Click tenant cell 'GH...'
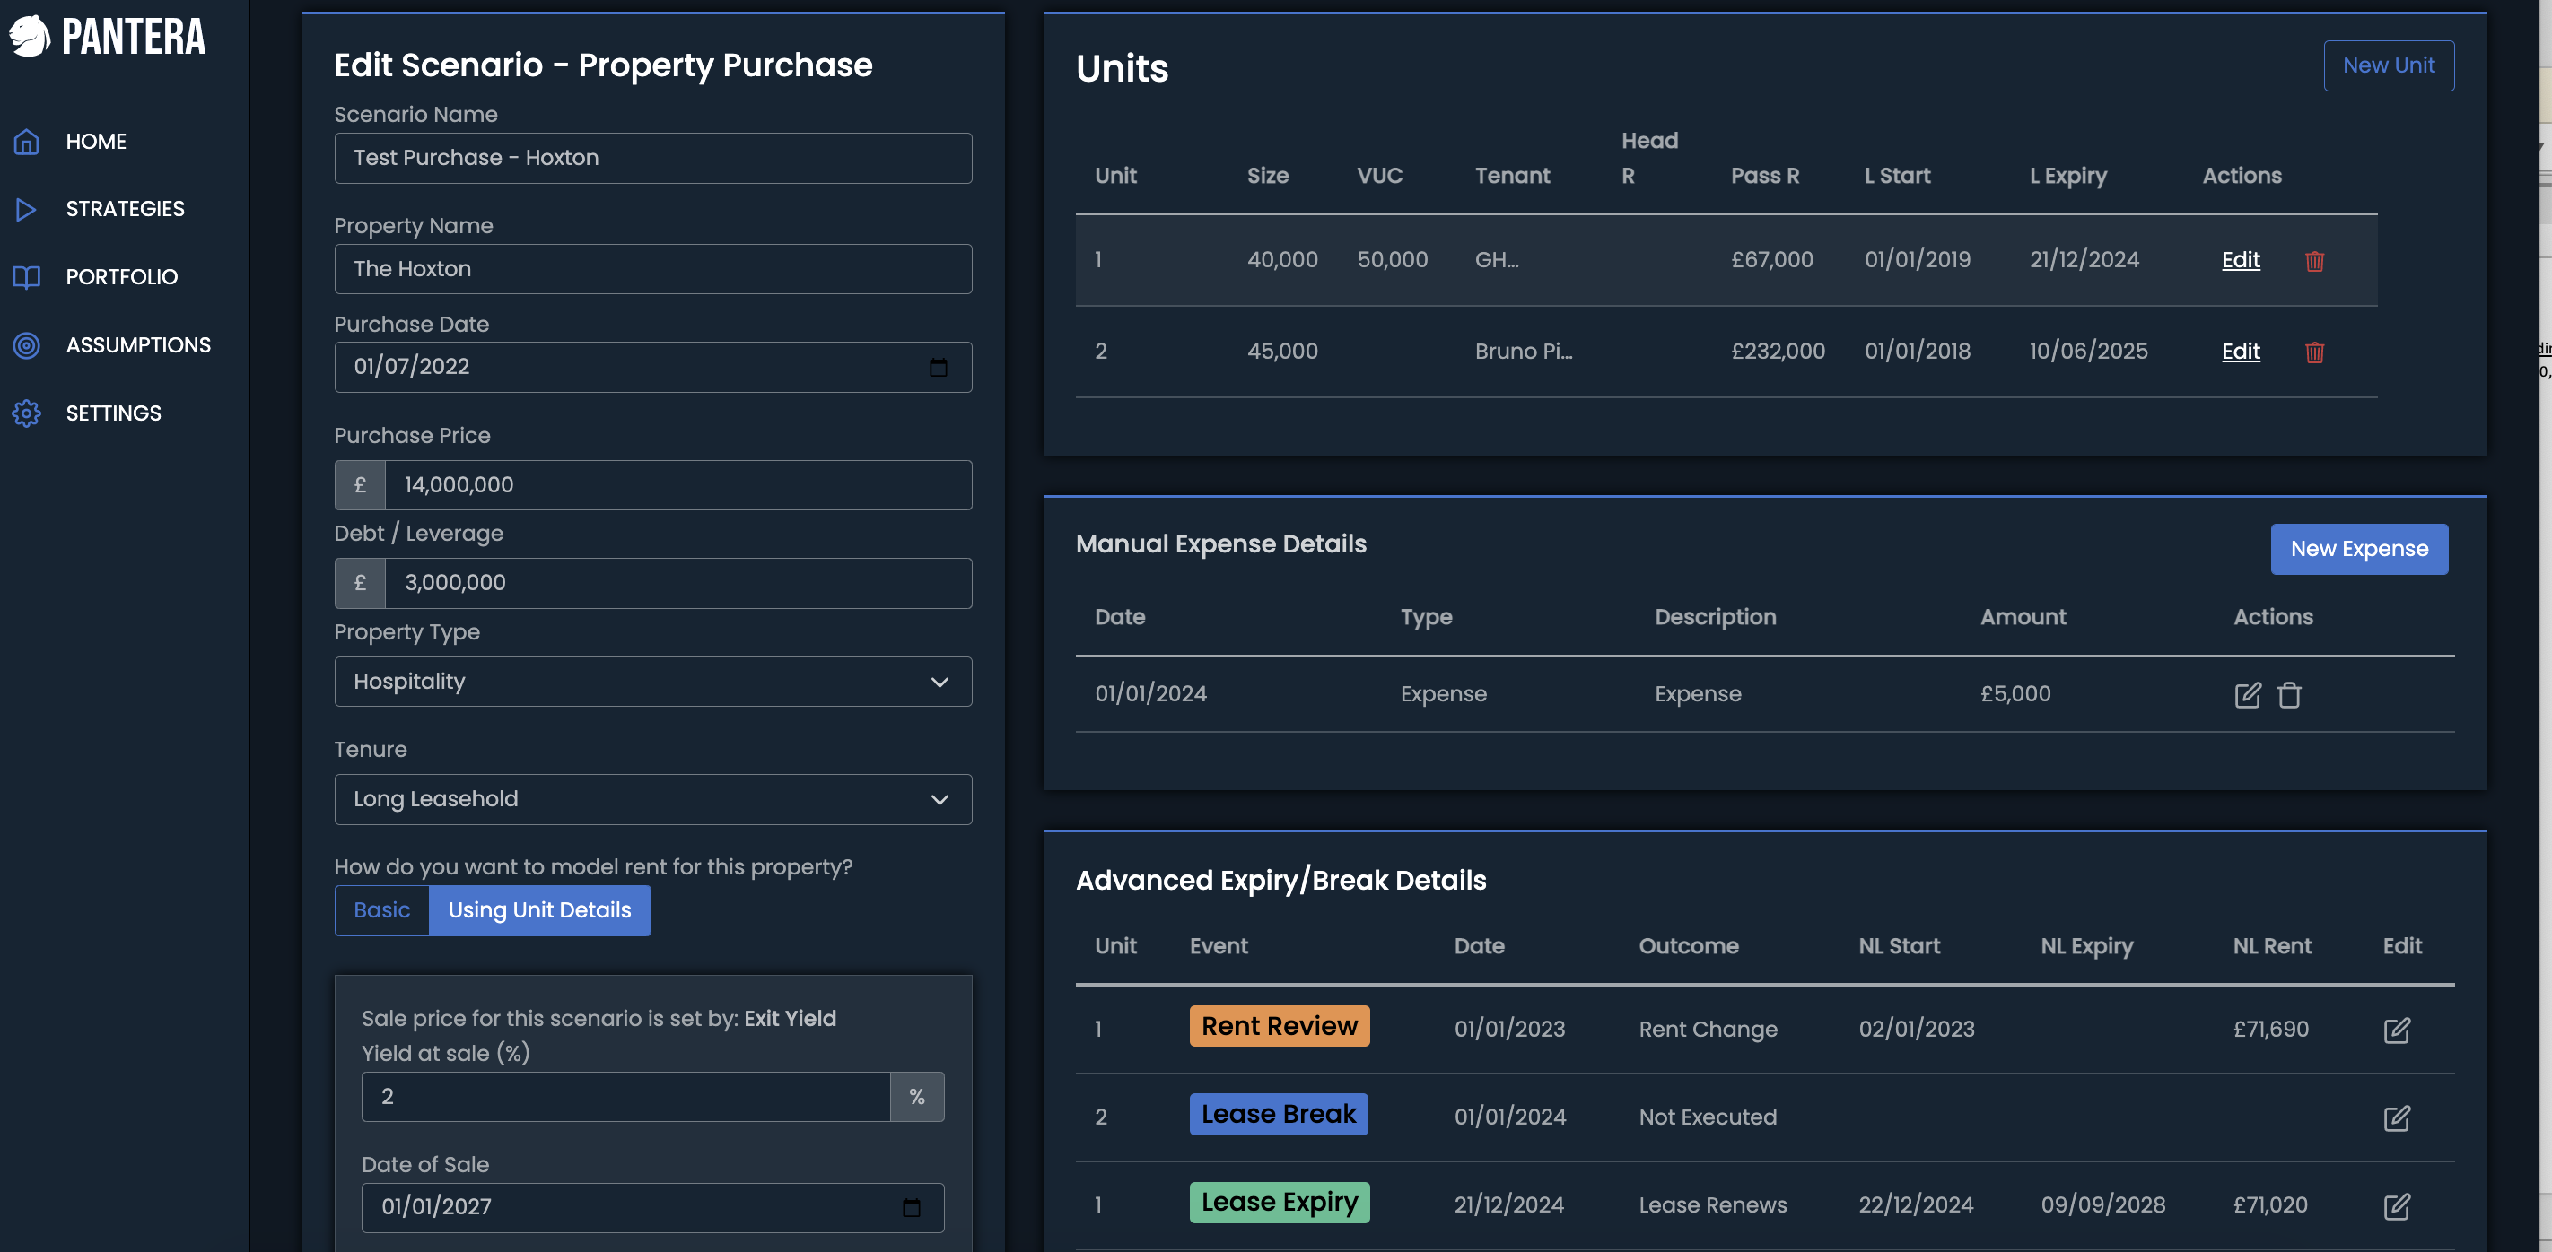This screenshot has height=1252, width=2552. click(x=1496, y=259)
